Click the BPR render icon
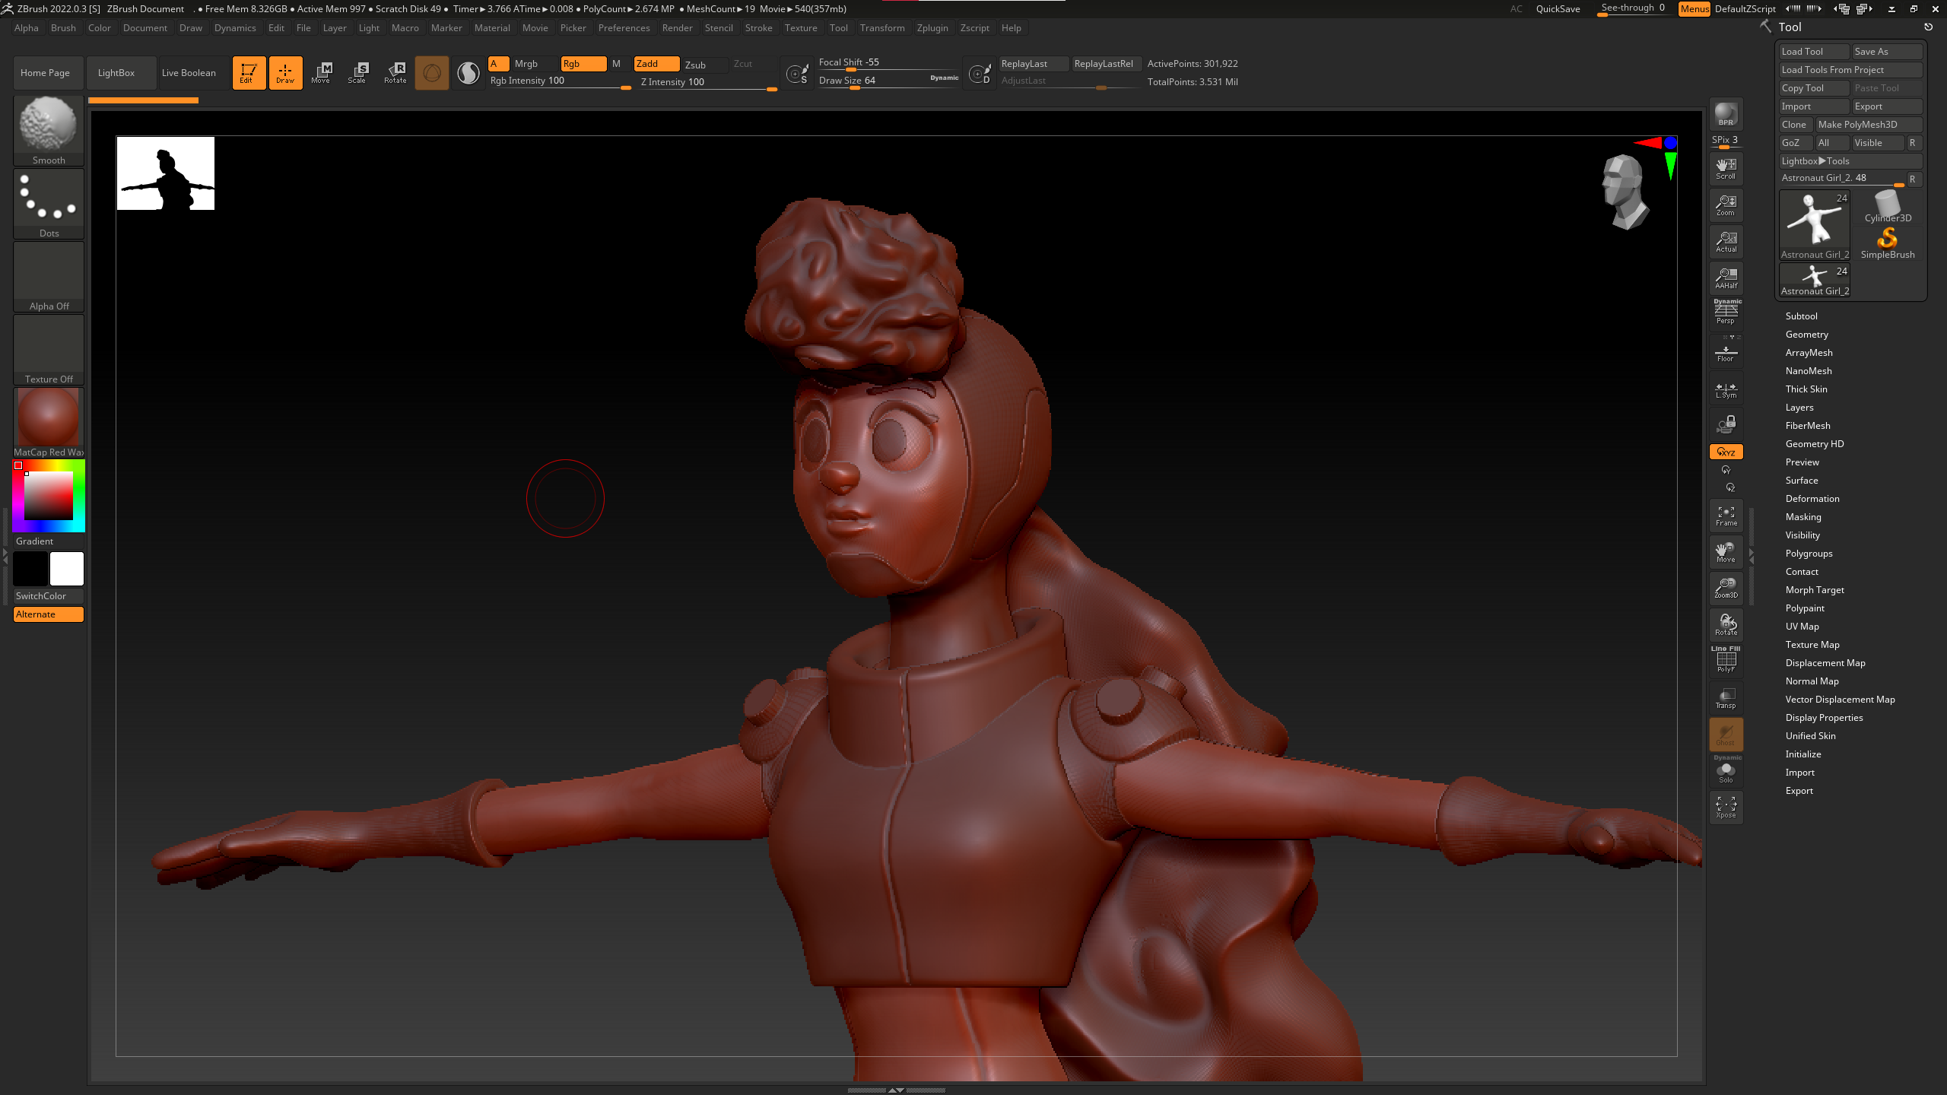The width and height of the screenshot is (1947, 1095). (1726, 114)
